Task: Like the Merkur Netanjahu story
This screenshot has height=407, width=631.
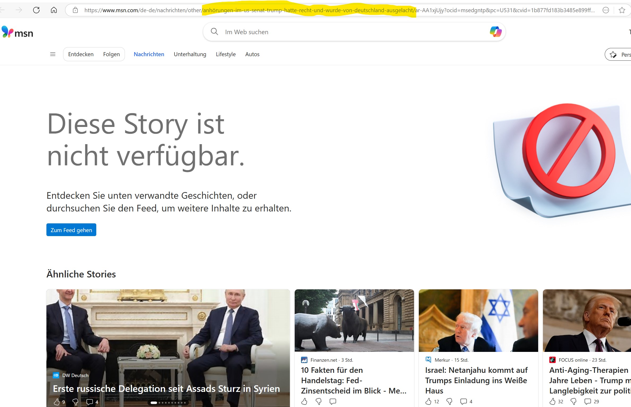Action: (x=428, y=401)
